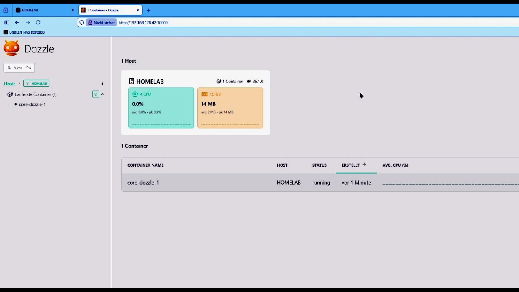
Task: Click the shield tracking protection icon
Action: click(81, 23)
